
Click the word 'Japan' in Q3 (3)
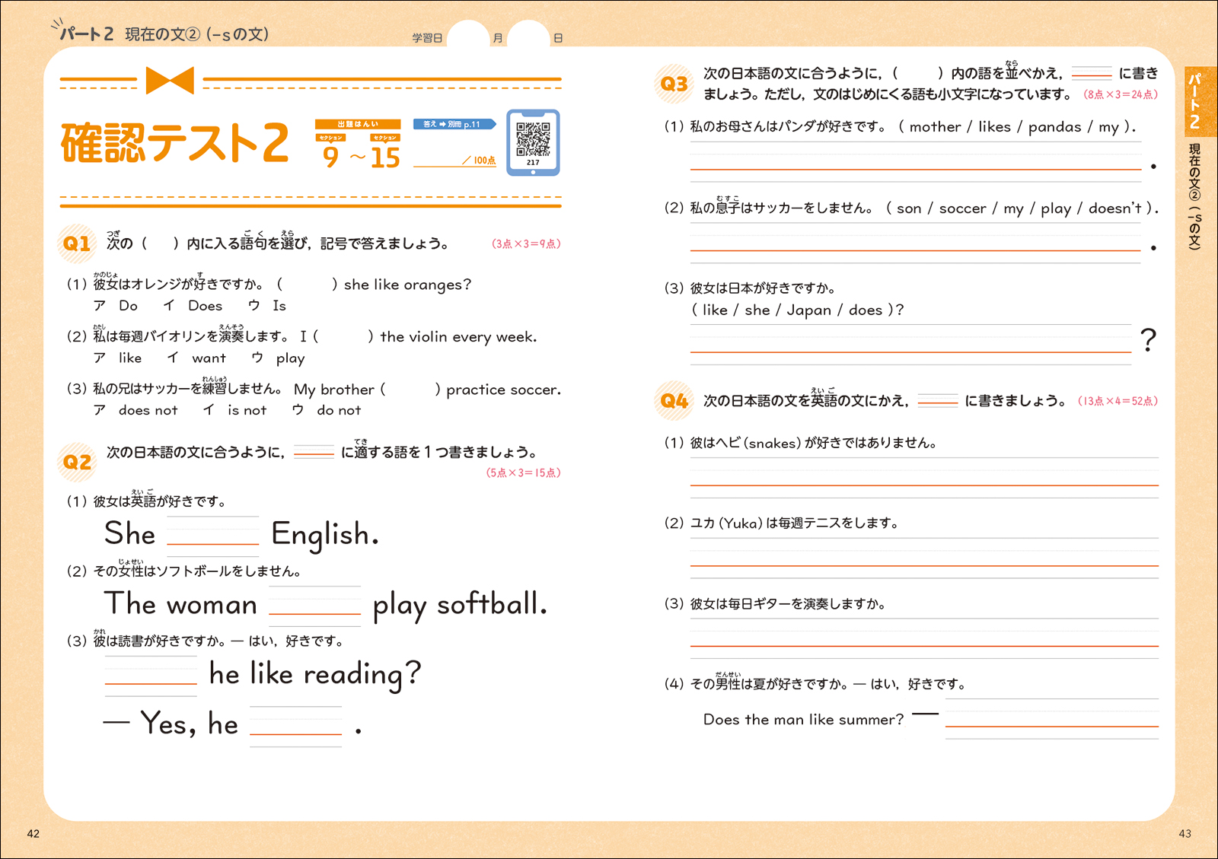click(x=808, y=310)
